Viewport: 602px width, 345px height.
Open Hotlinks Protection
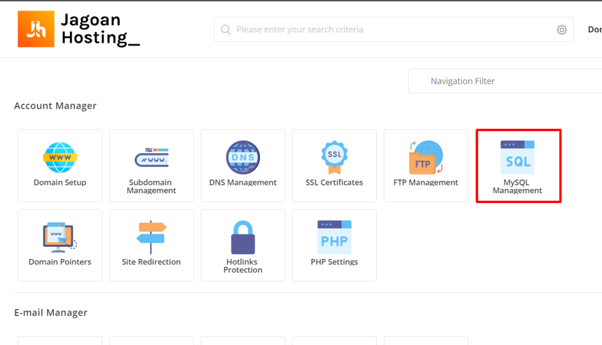tap(242, 246)
